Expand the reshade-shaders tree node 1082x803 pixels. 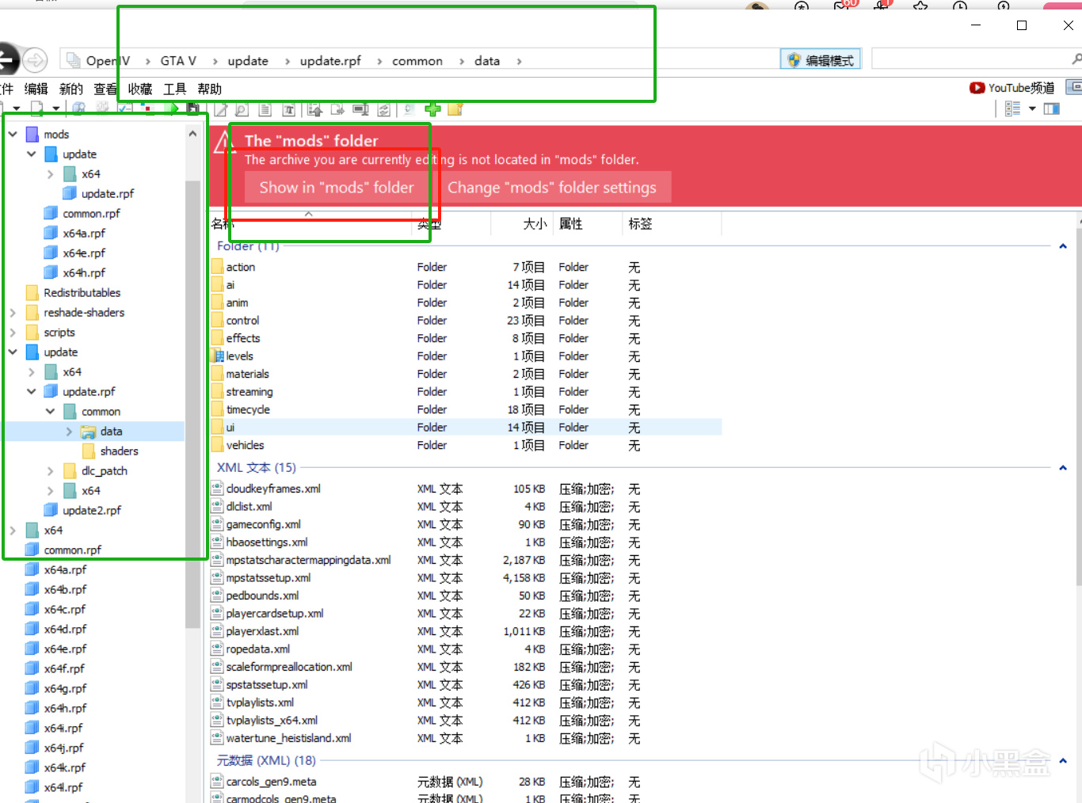(13, 313)
